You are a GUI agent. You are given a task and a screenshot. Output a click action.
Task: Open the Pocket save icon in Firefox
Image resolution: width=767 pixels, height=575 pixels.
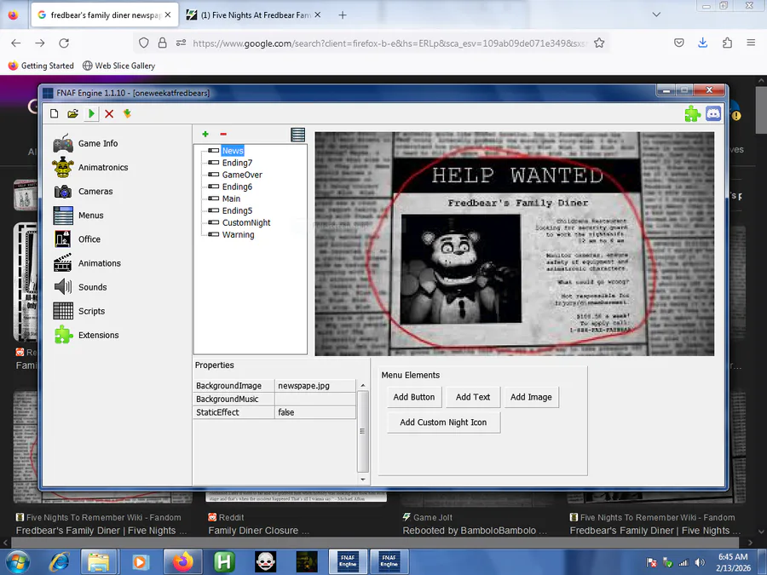[679, 43]
